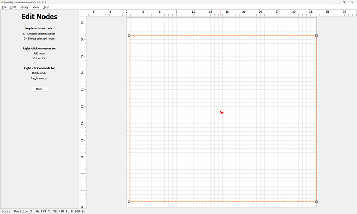
Task: Click the bottom orange vector line
Action: [222, 202]
